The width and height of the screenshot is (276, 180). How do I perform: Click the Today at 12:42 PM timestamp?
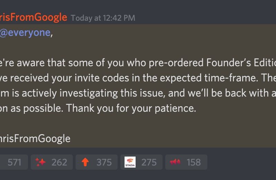(x=103, y=18)
